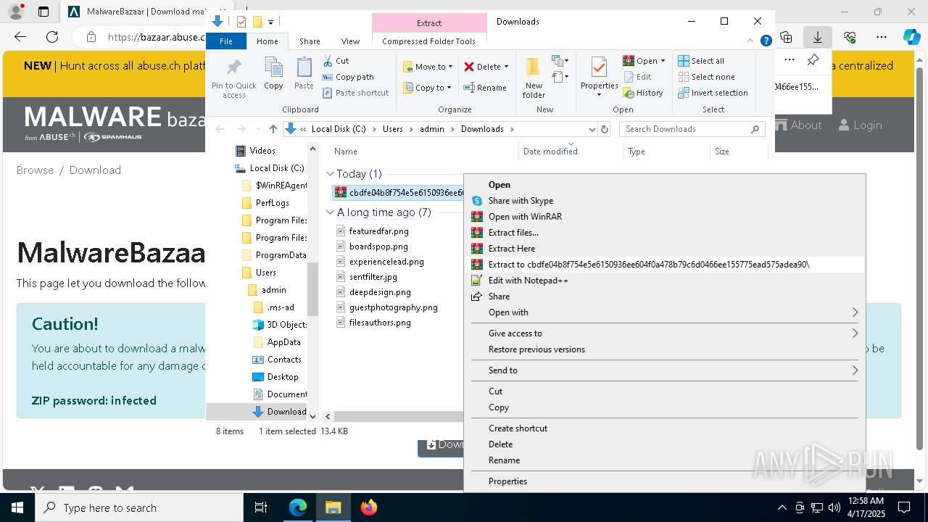Select the Videos folder in tree
This screenshot has height=522, width=928.
[x=262, y=151]
